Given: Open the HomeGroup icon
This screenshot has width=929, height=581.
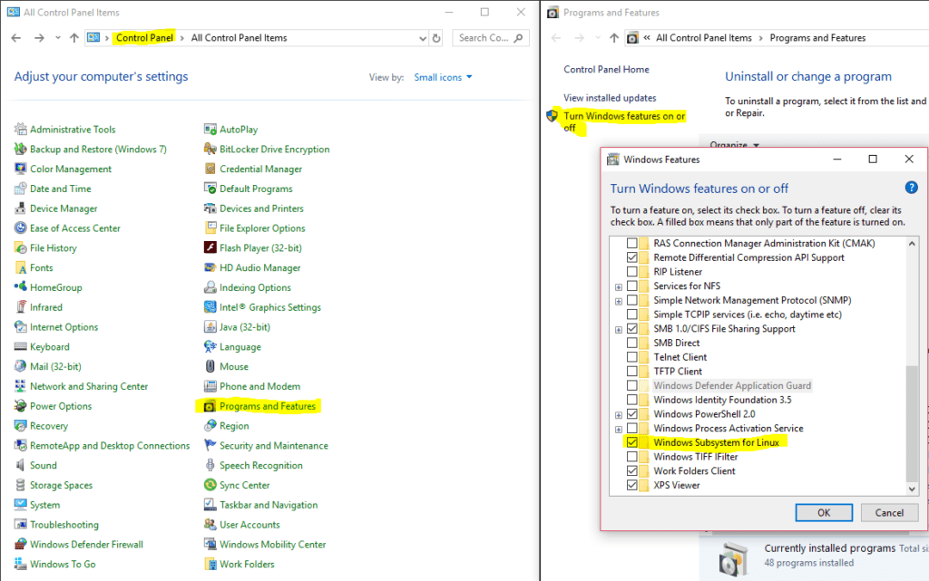Looking at the screenshot, I should 21,287.
